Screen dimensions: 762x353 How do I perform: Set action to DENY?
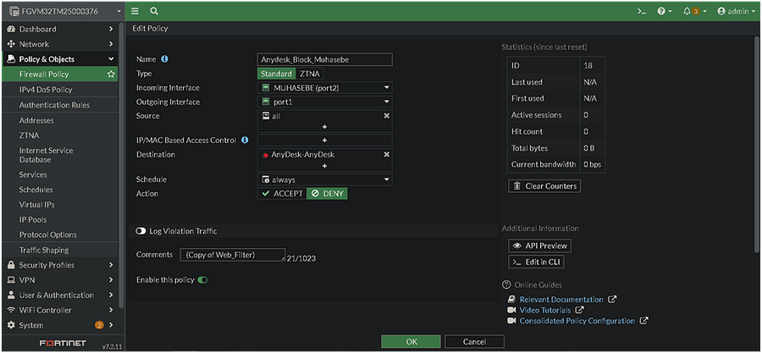(x=327, y=193)
